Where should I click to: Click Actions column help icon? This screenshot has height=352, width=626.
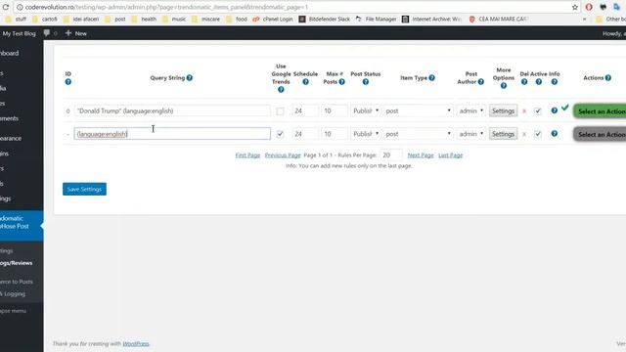pos(608,78)
